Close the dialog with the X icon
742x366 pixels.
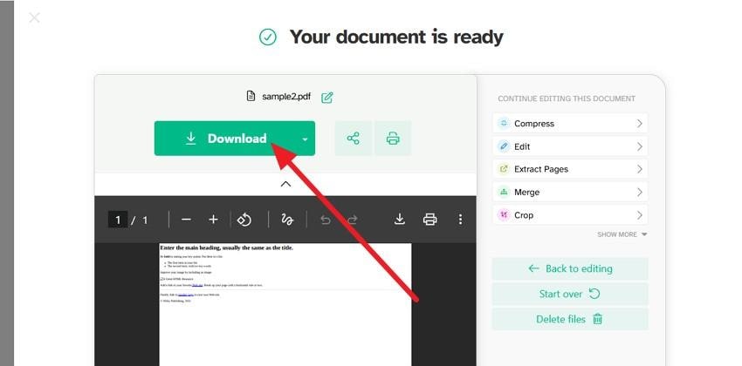(x=34, y=18)
